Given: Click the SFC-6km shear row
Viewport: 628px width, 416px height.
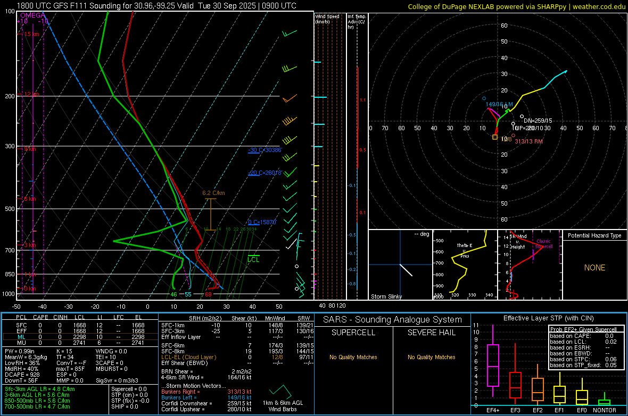Looking at the screenshot, I should pyautogui.click(x=237, y=345).
